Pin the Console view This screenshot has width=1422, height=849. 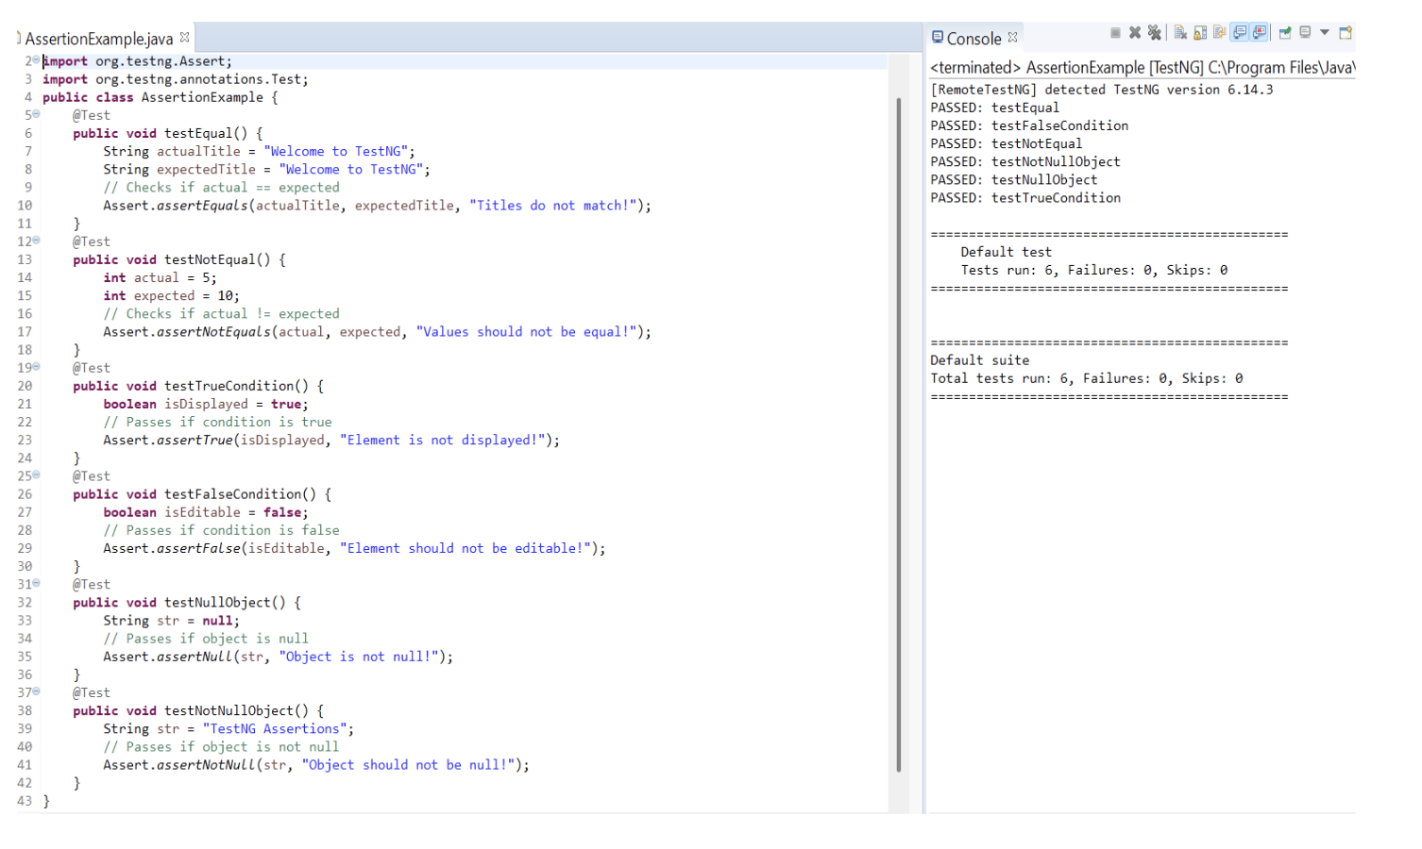[1285, 33]
